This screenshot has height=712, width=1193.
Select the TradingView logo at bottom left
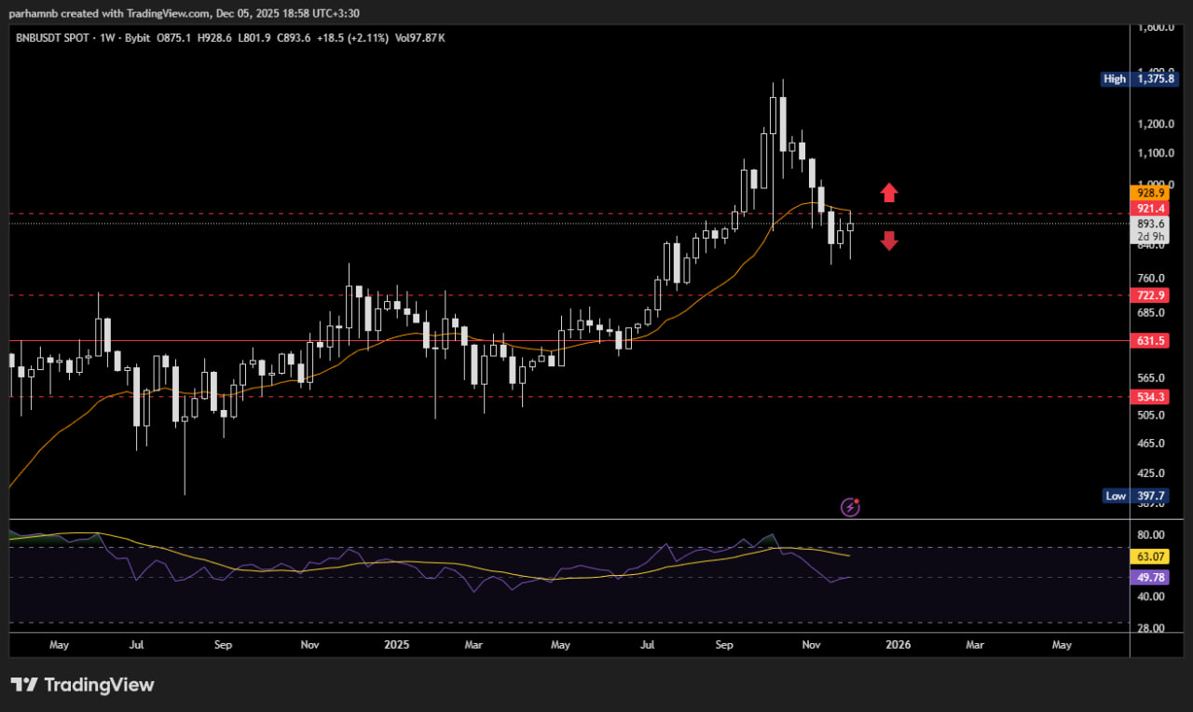[84, 684]
